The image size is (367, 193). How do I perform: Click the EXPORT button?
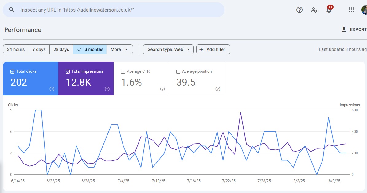pos(356,29)
